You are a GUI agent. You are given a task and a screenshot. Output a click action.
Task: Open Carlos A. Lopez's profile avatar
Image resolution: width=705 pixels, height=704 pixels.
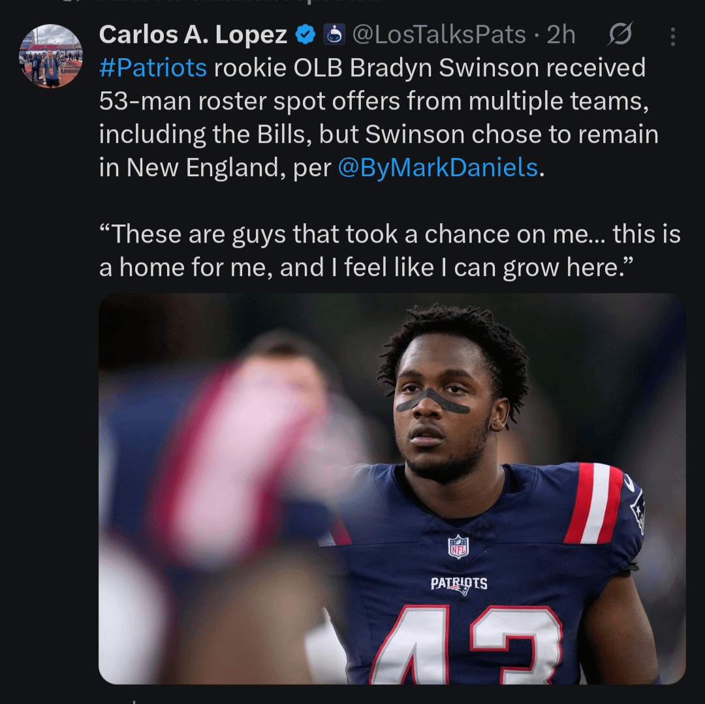[x=51, y=56]
